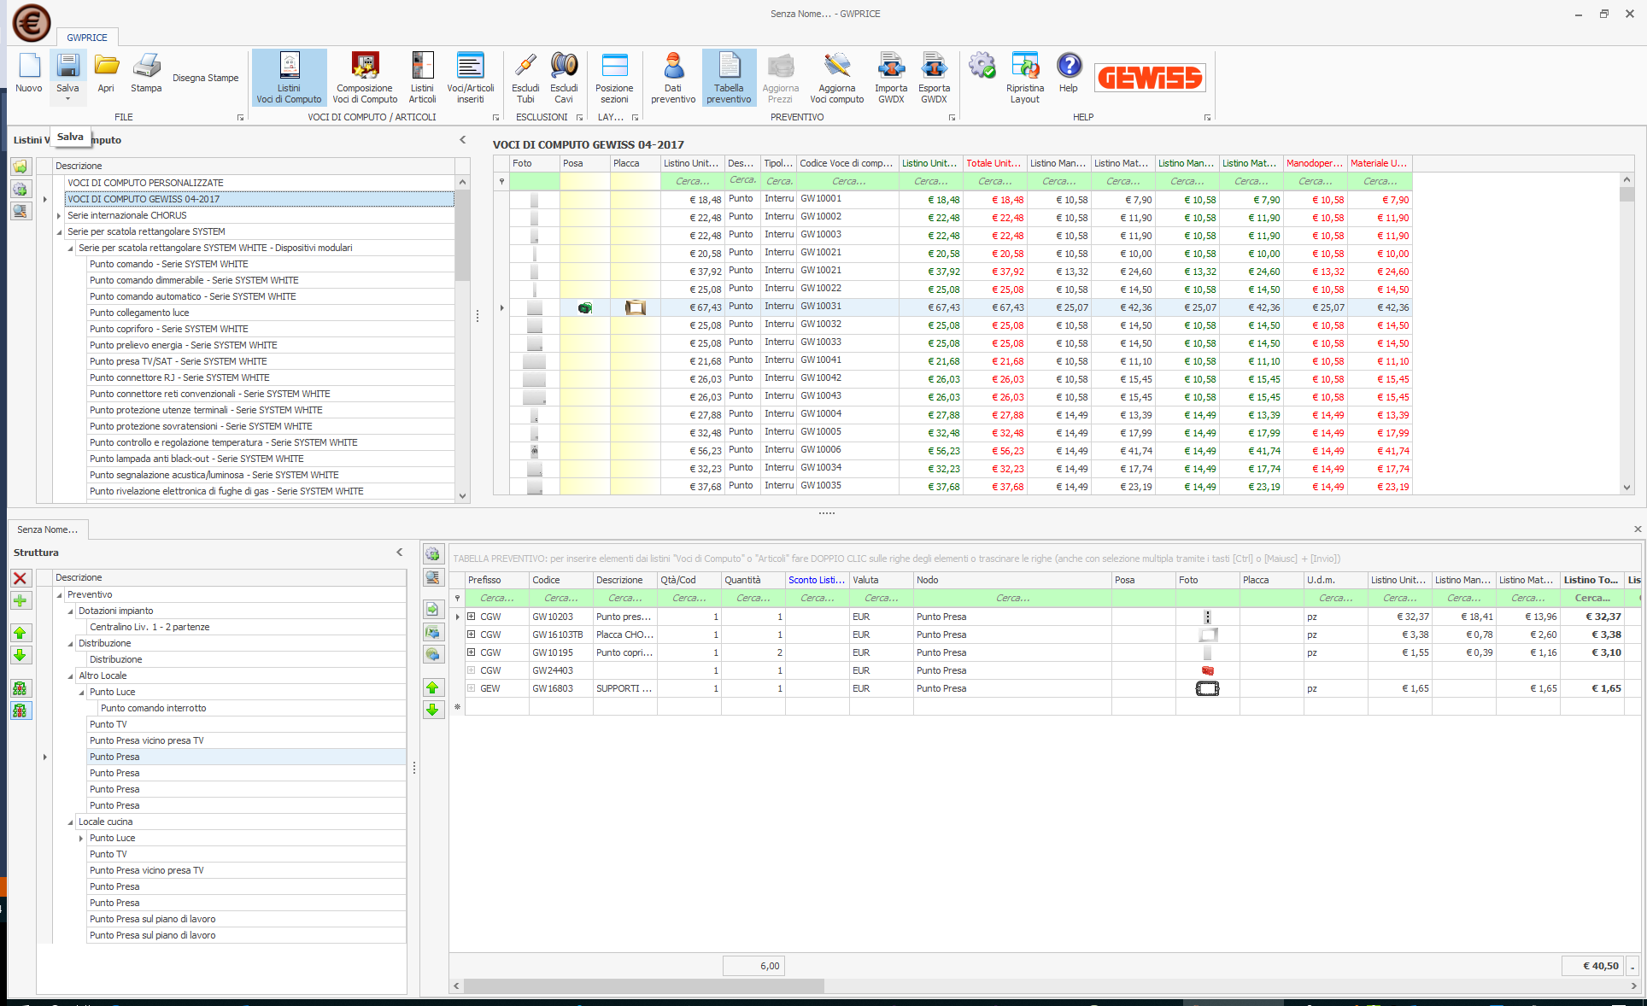Image resolution: width=1647 pixels, height=1006 pixels.
Task: Create a new document with Nuovo
Action: point(29,73)
